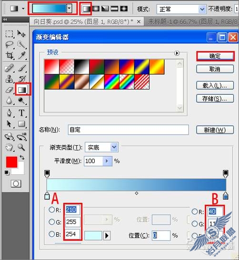Select the R radio button for stop B
This screenshot has height=260, width=239.
tap(194, 211)
